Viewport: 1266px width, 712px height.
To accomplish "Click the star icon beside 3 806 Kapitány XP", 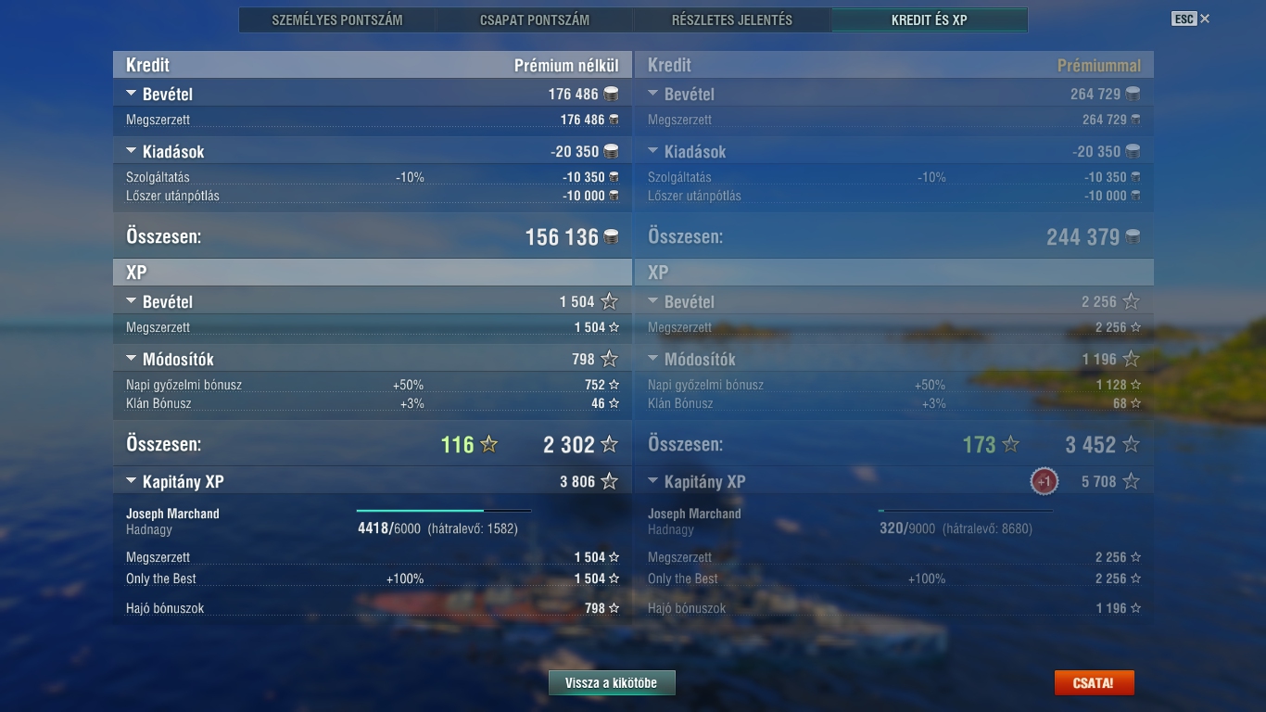I will coord(609,481).
